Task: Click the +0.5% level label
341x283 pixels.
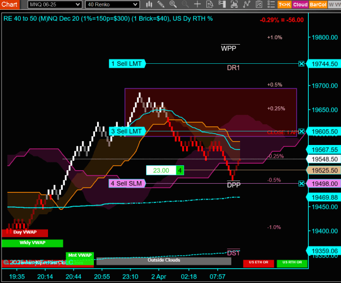Action: (274, 85)
